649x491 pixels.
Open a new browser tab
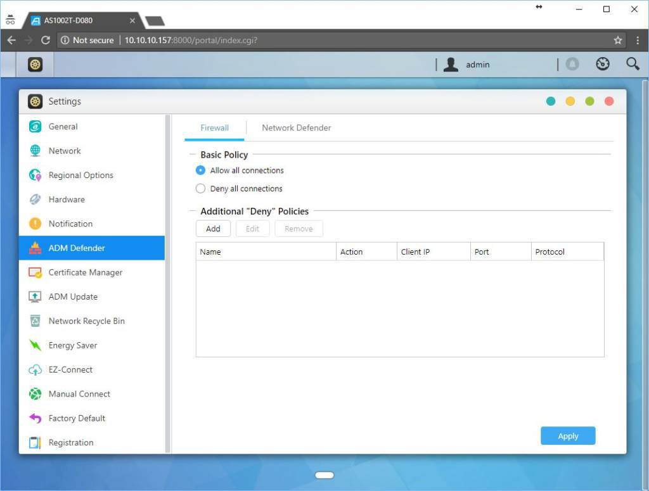(x=155, y=21)
